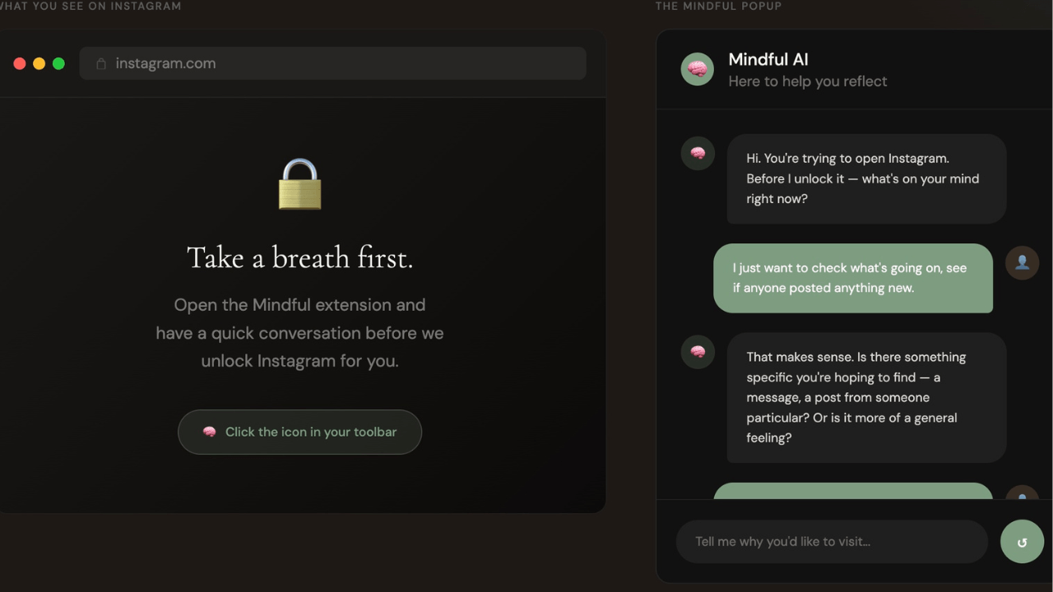
Task: Click the brain avatar next to "That makes sense" message
Action: 698,352
